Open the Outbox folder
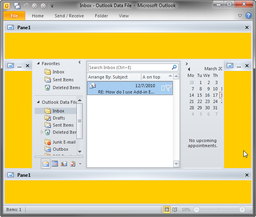Image resolution: width=256 pixels, height=217 pixels. [56, 149]
